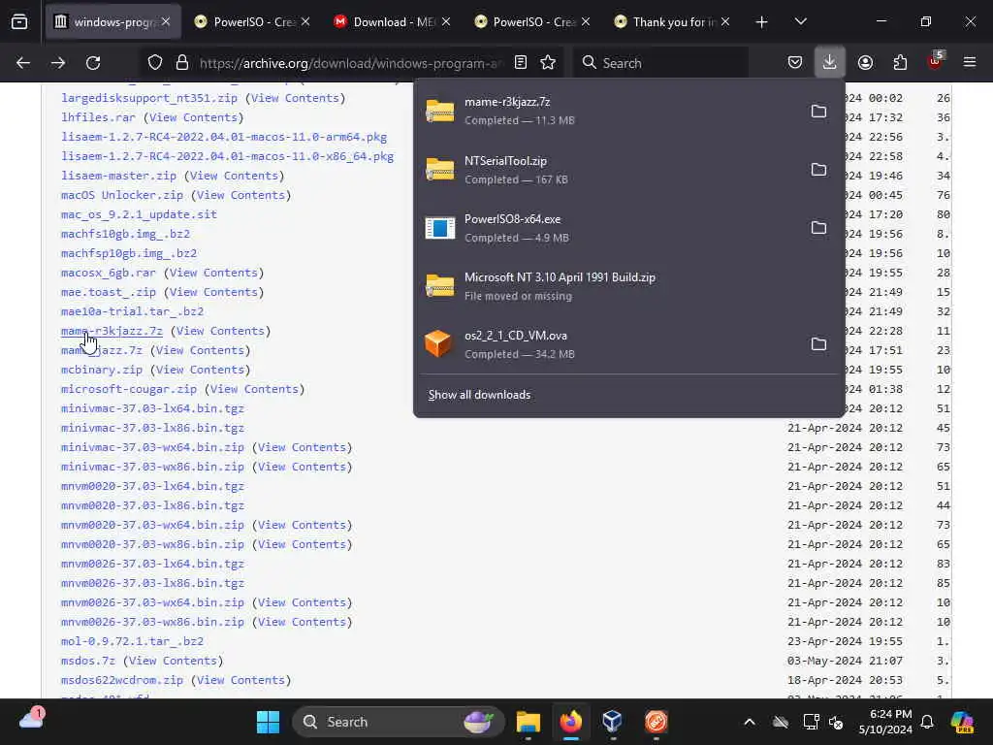Screen dimensions: 993x745
Task: Open the Windows Start menu
Action: click(268, 722)
